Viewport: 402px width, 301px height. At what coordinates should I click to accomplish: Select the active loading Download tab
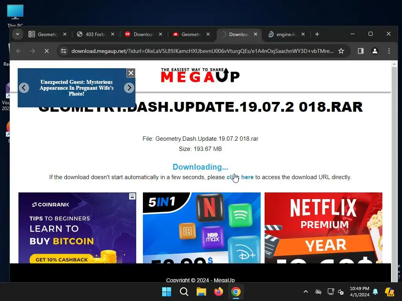[x=238, y=34]
